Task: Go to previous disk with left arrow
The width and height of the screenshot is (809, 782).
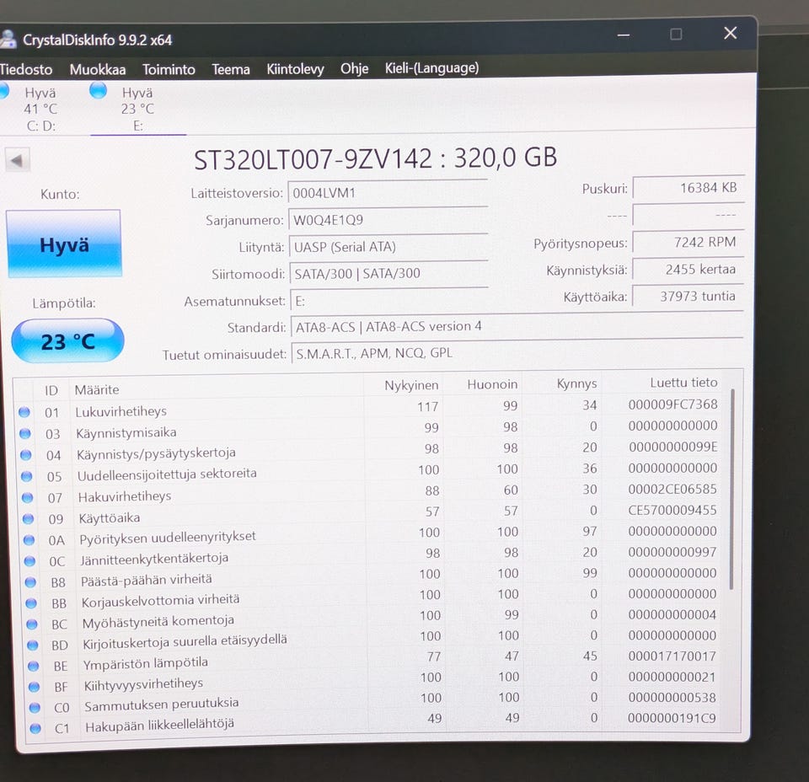Action: (17, 160)
